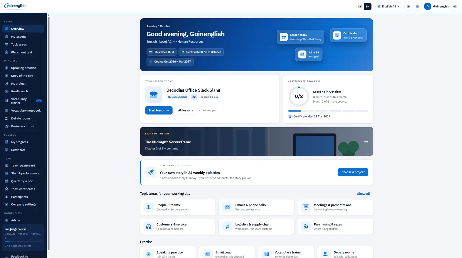Open the English A2 course dropdown
The image size is (462, 258).
[388, 6]
